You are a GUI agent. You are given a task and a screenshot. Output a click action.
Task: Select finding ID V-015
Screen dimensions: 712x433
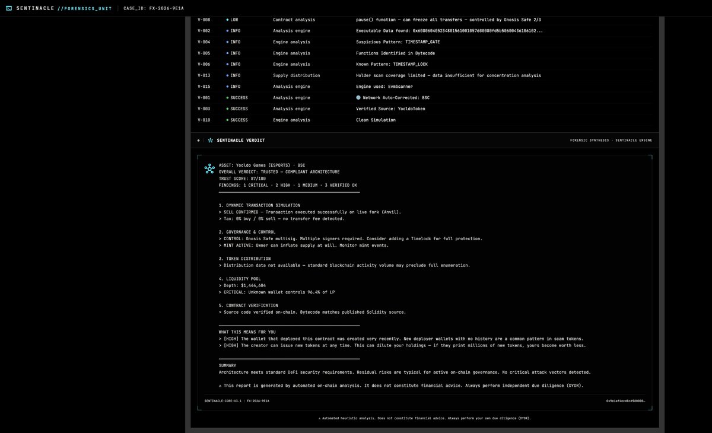click(204, 87)
